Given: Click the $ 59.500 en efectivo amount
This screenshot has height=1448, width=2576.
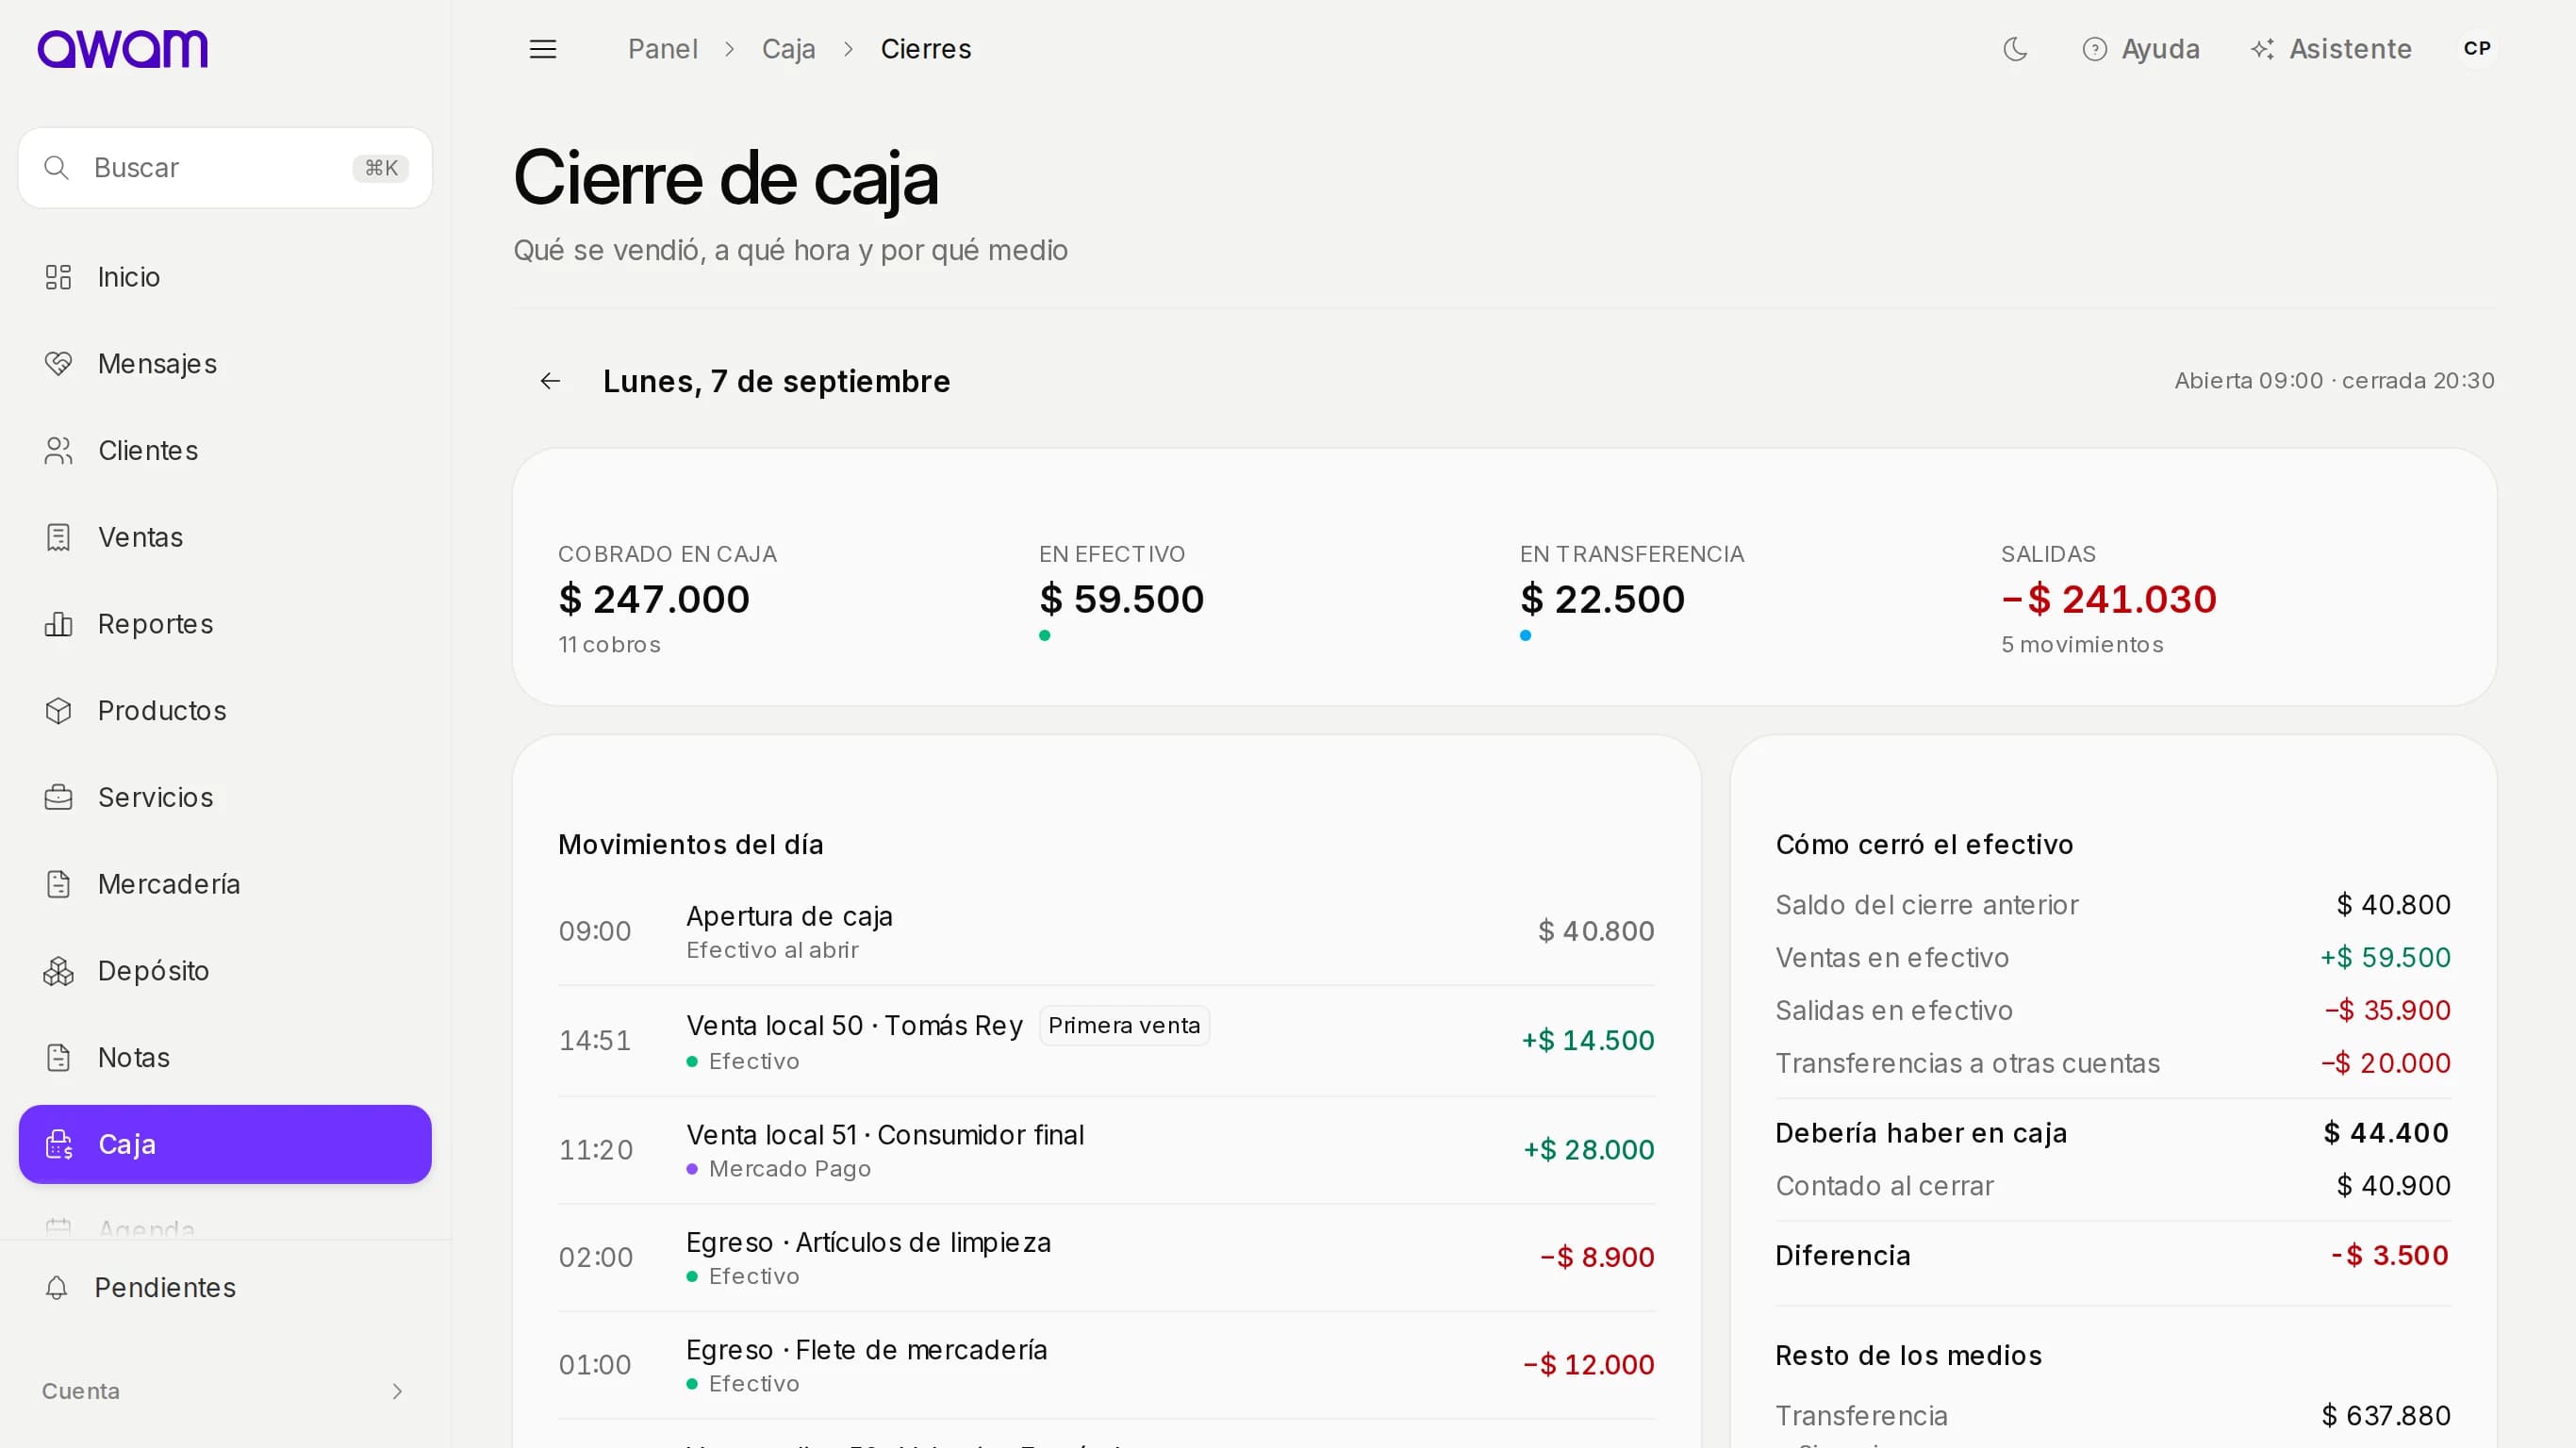Looking at the screenshot, I should [x=1121, y=599].
